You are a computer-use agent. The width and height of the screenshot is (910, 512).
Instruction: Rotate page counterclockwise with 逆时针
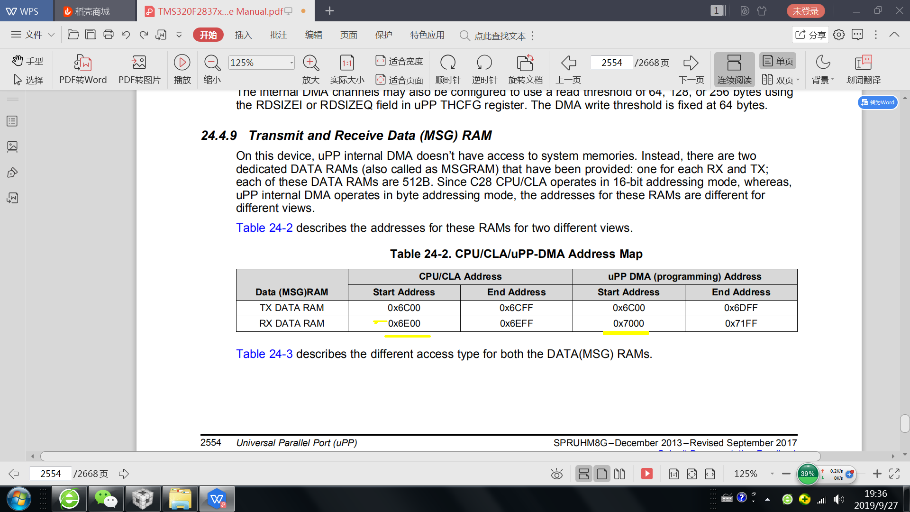484,63
